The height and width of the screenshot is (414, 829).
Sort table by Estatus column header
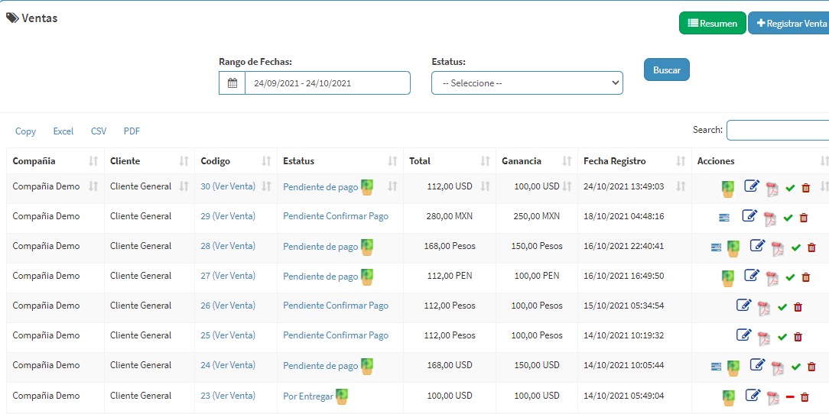(x=340, y=161)
